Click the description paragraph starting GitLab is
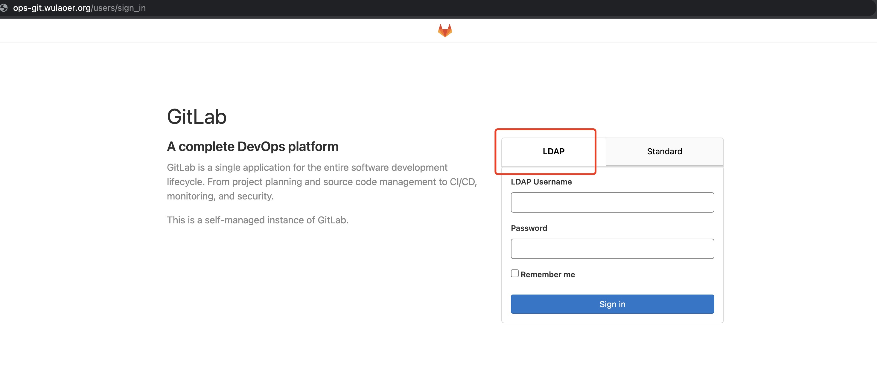Screen dimensions: 877x372 [322, 182]
